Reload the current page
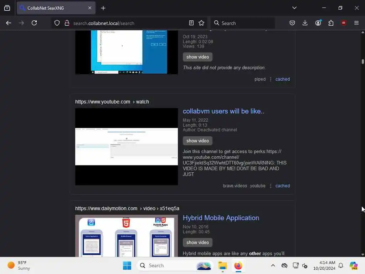 point(34,23)
